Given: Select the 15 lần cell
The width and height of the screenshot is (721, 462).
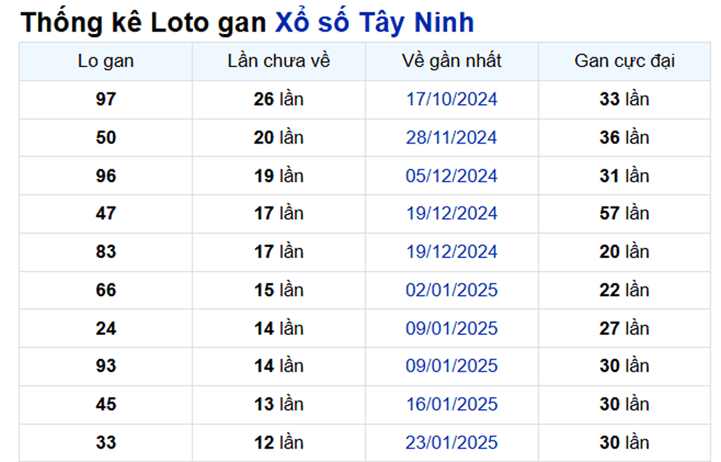Looking at the screenshot, I should pos(279,290).
